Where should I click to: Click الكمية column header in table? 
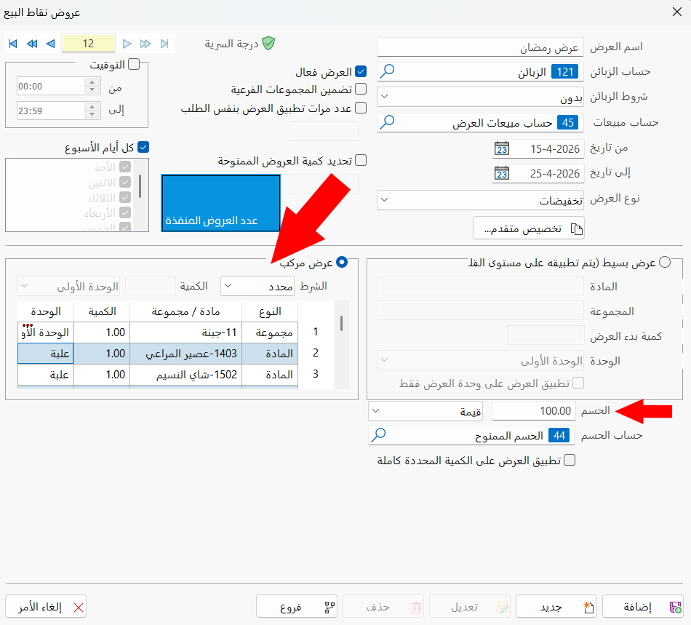102,311
